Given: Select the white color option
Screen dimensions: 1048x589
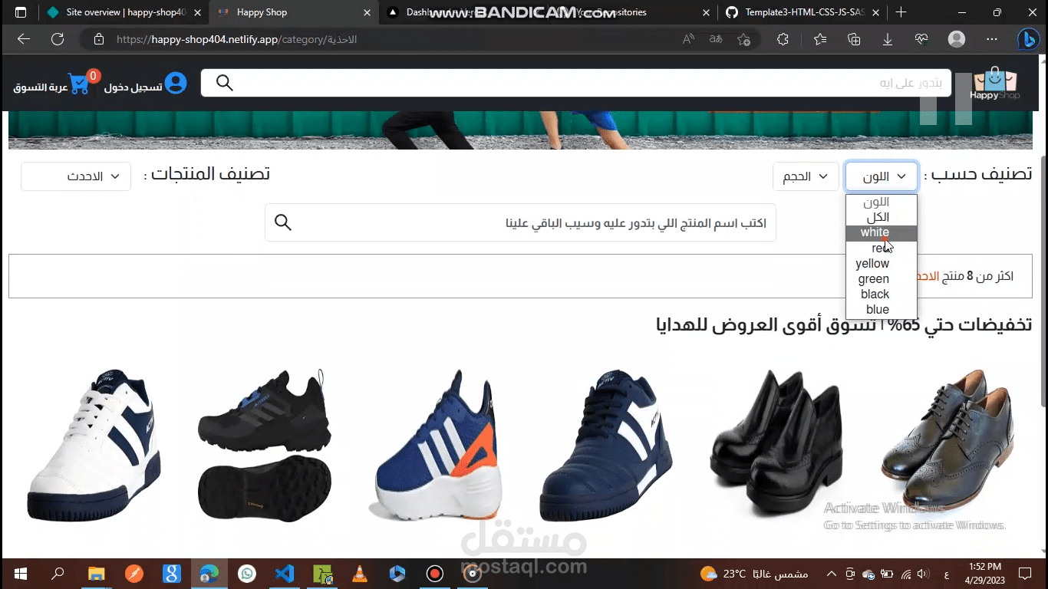Looking at the screenshot, I should [x=882, y=233].
